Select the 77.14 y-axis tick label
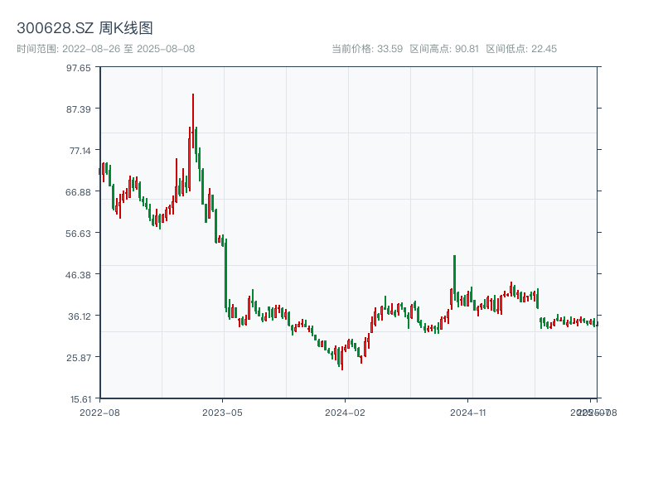The height and width of the screenshot is (497, 663). coord(79,150)
